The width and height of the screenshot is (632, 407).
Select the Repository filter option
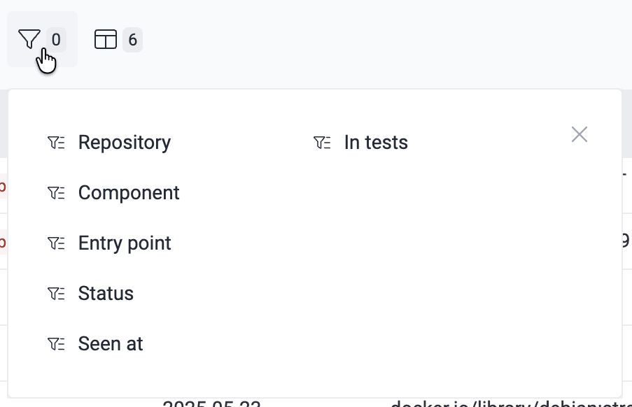coord(125,142)
